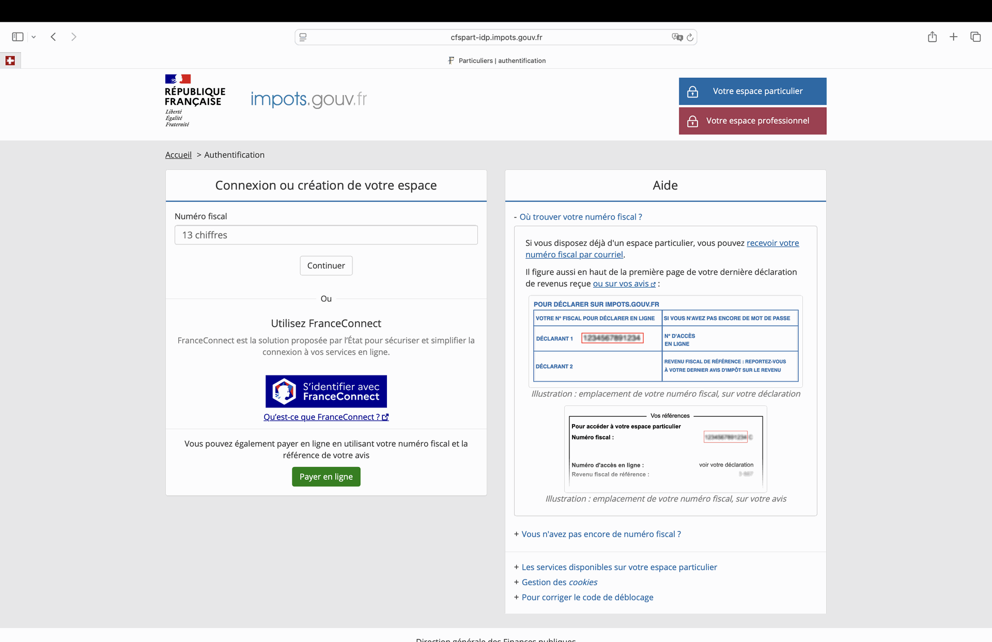Follow 'Qu'est-ce que FranceConnect ?' link
992x642 pixels.
326,417
